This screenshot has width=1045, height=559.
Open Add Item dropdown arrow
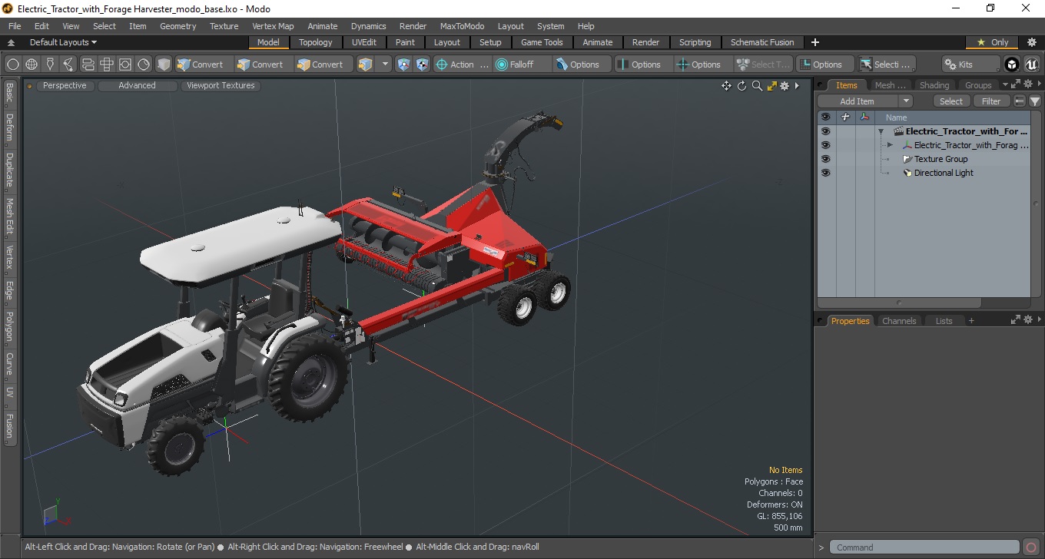click(906, 101)
